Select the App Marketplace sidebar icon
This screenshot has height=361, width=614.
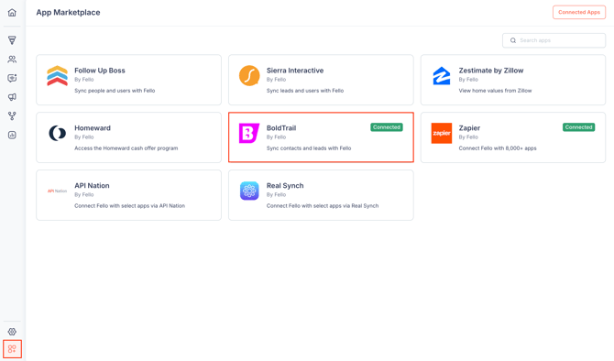(x=12, y=349)
